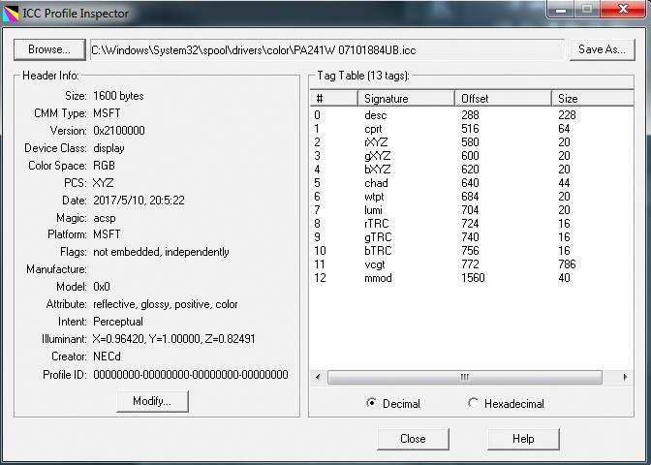This screenshot has width=651, height=465.
Task: Click the Intent value Perceptual
Action: [x=118, y=322]
